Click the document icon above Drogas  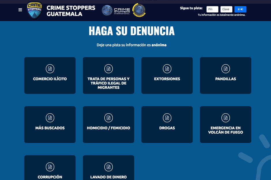[167, 118]
